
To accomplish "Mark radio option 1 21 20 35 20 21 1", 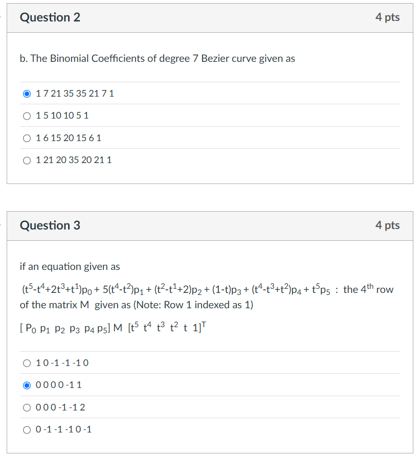I will click(27, 161).
